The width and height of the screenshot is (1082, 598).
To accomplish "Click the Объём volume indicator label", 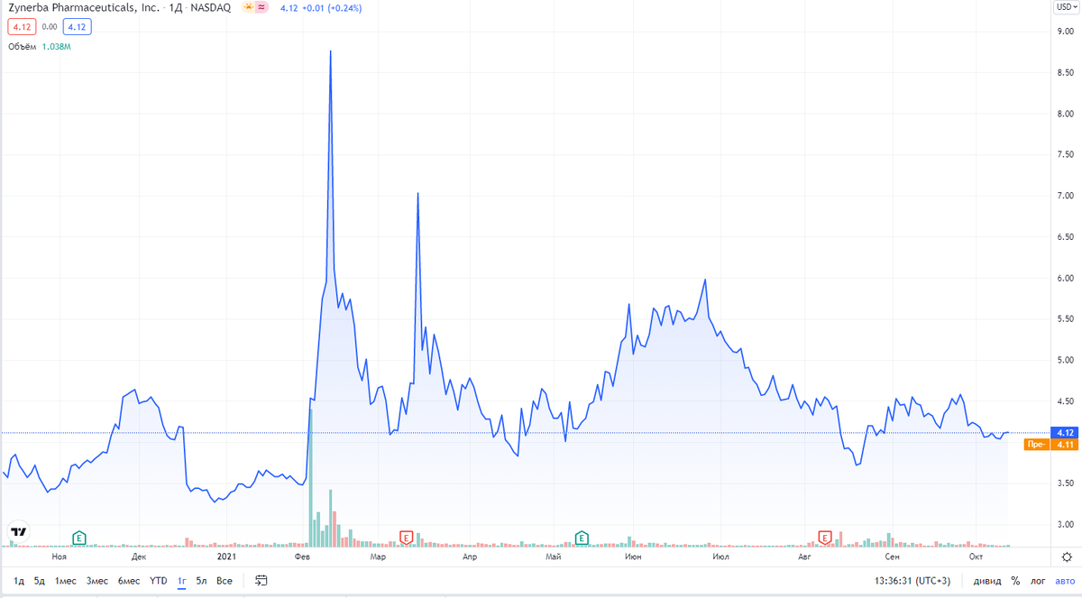I will [22, 46].
